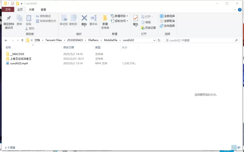Click the __MACOSX folder icon
Screen dimensions: 244x152
click(7, 54)
